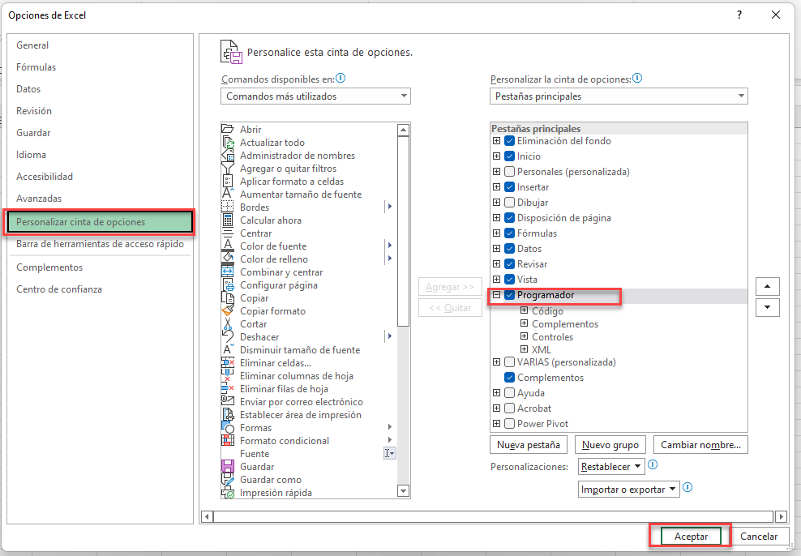Click the Cambiar nombre... button
Image resolution: width=801 pixels, height=556 pixels.
click(x=700, y=445)
